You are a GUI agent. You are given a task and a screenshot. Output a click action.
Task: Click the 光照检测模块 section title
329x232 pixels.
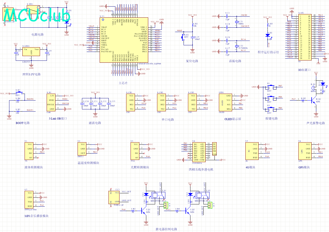click(140, 167)
